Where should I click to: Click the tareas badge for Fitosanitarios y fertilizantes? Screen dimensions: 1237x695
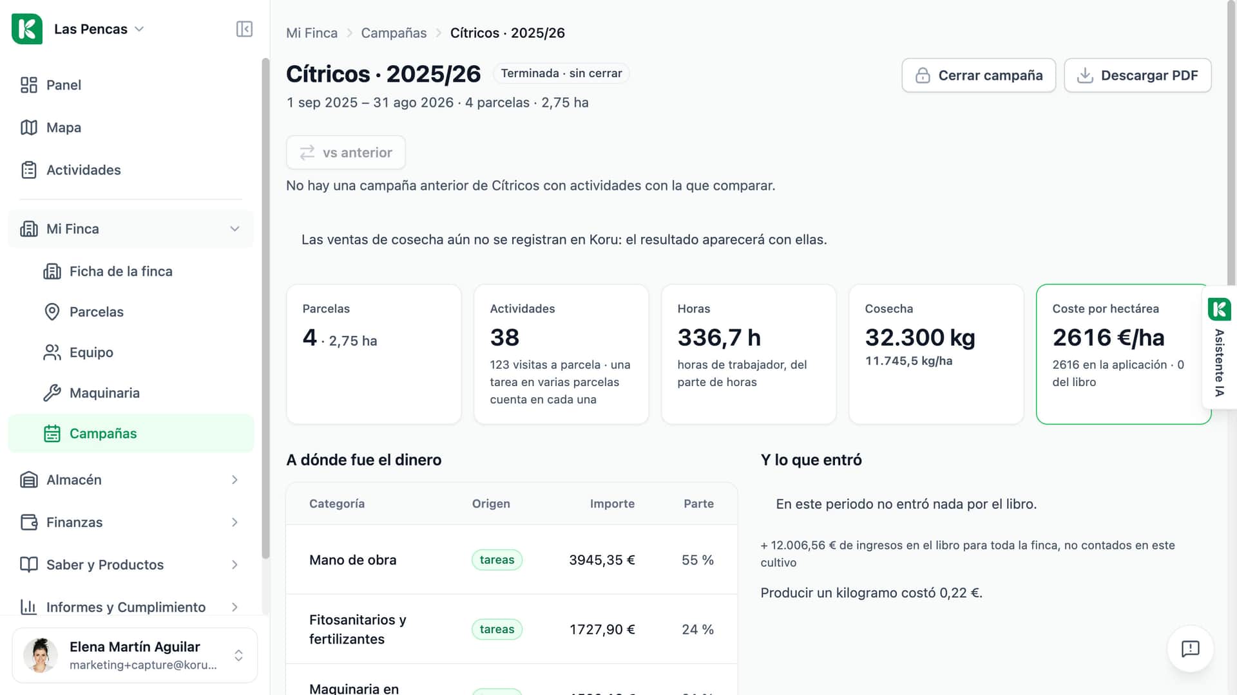pyautogui.click(x=497, y=629)
